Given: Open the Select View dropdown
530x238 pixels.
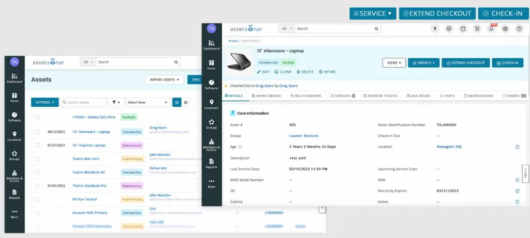Looking at the screenshot, I should [149, 103].
